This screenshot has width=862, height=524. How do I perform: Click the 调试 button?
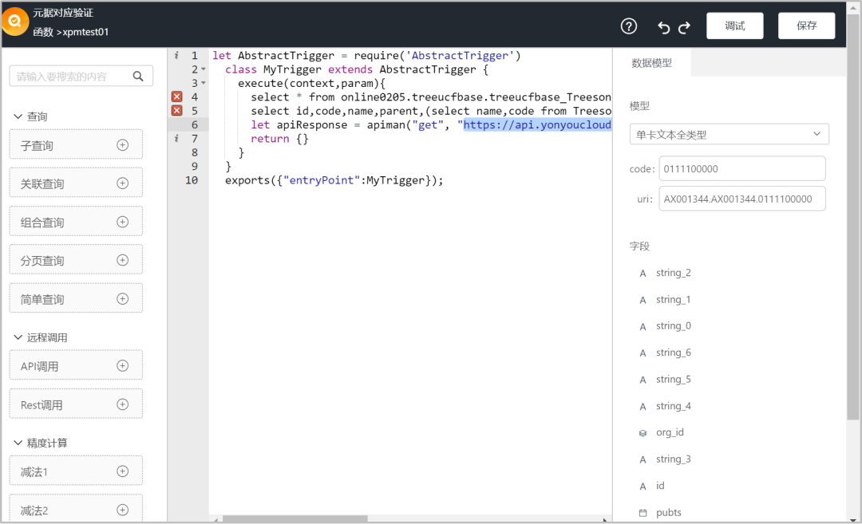[734, 26]
